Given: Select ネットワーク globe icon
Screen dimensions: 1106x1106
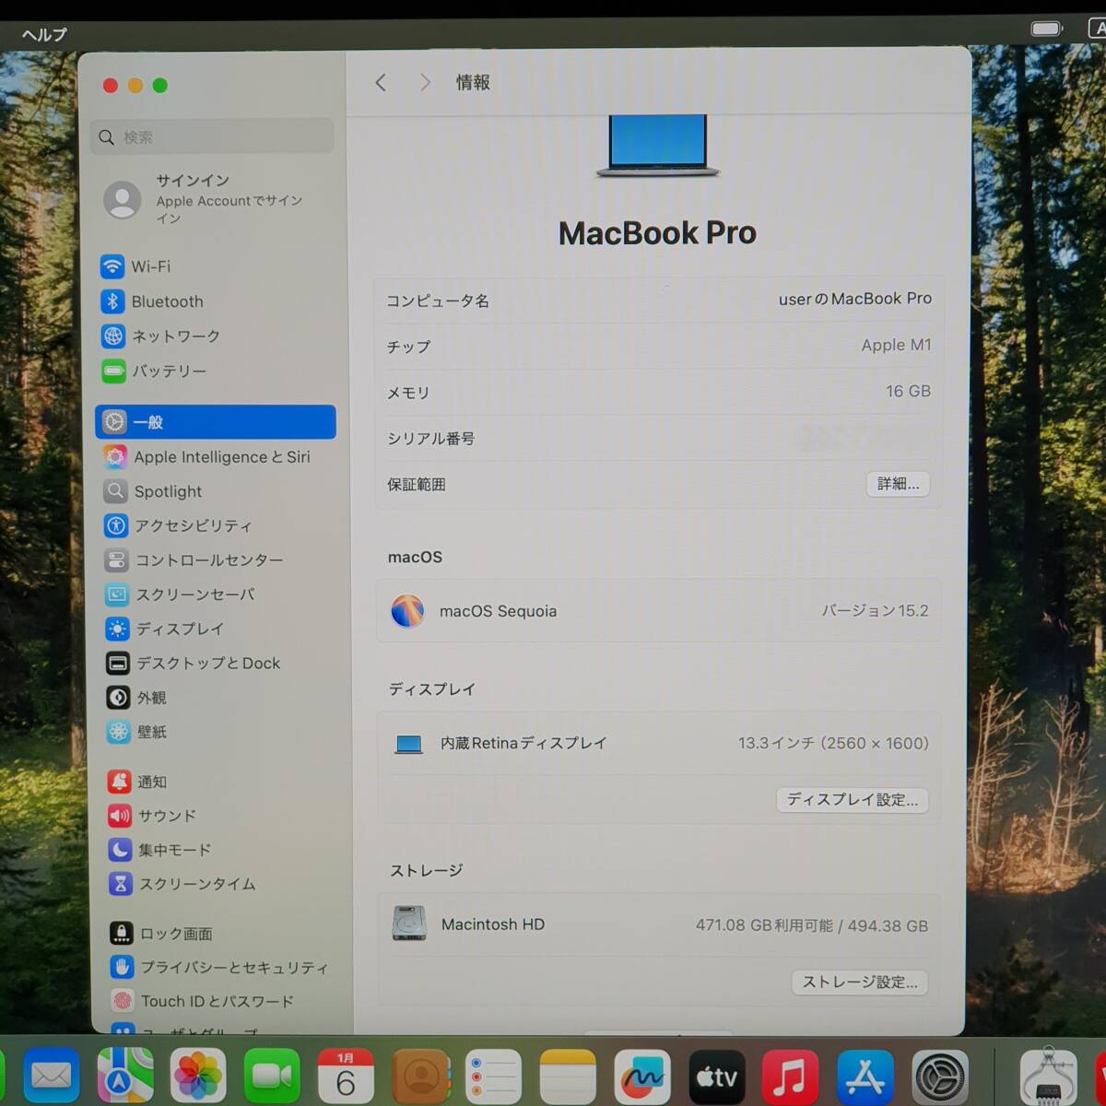Looking at the screenshot, I should [x=113, y=336].
